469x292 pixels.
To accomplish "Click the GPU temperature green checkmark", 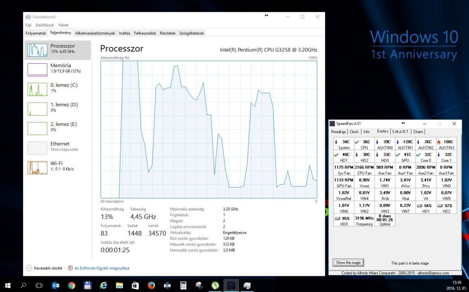I will pyautogui.click(x=397, y=155).
